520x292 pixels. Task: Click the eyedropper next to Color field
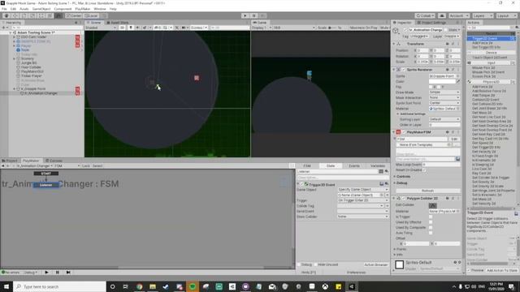tap(458, 81)
